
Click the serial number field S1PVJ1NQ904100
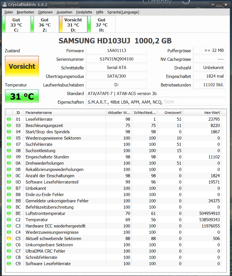(x=116, y=59)
